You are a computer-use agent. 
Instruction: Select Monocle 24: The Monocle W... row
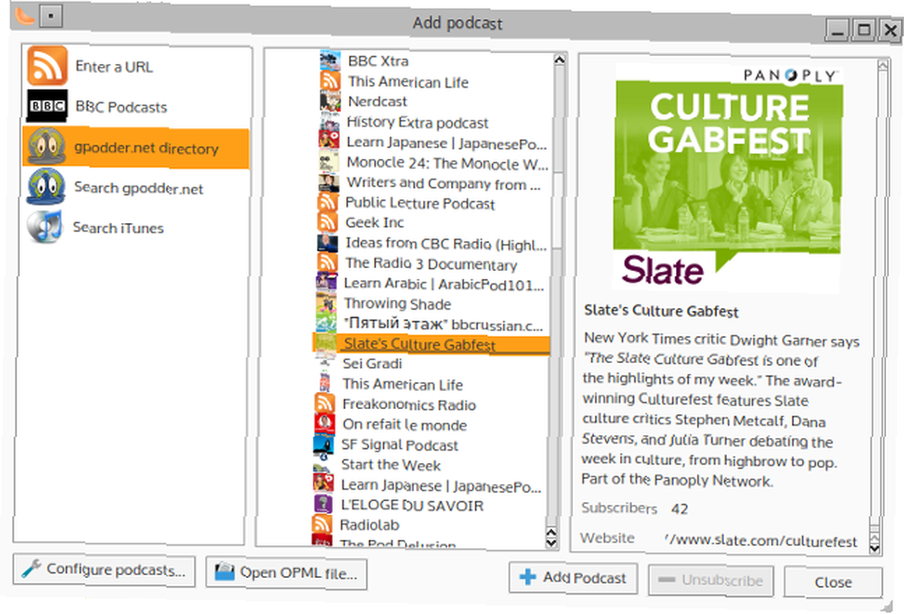(447, 163)
